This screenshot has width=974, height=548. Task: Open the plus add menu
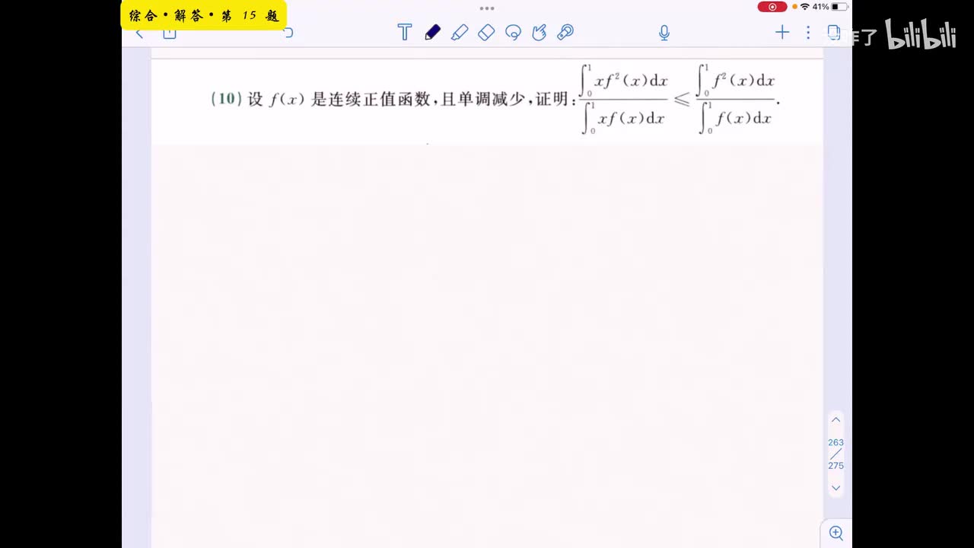[x=782, y=32]
